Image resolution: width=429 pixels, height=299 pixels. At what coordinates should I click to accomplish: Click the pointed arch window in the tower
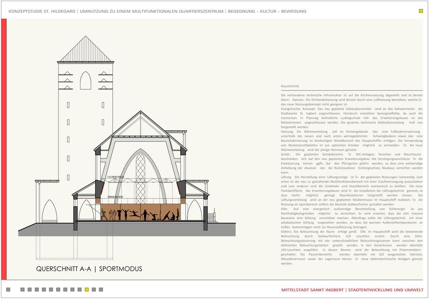[85, 81]
